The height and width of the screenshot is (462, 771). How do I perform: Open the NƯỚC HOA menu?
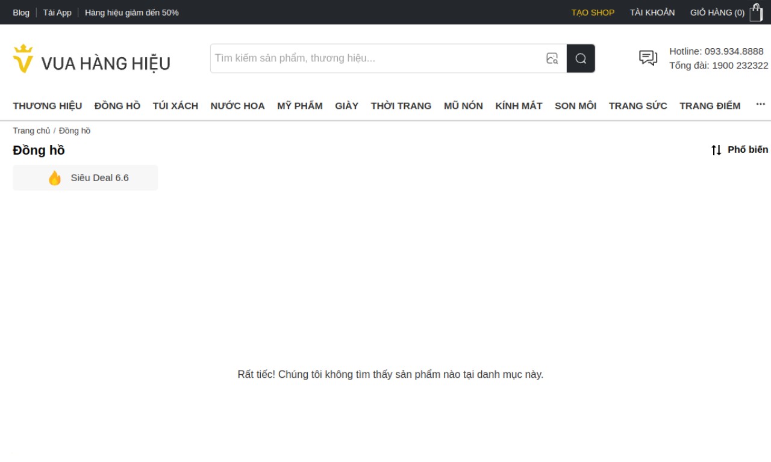[238, 106]
